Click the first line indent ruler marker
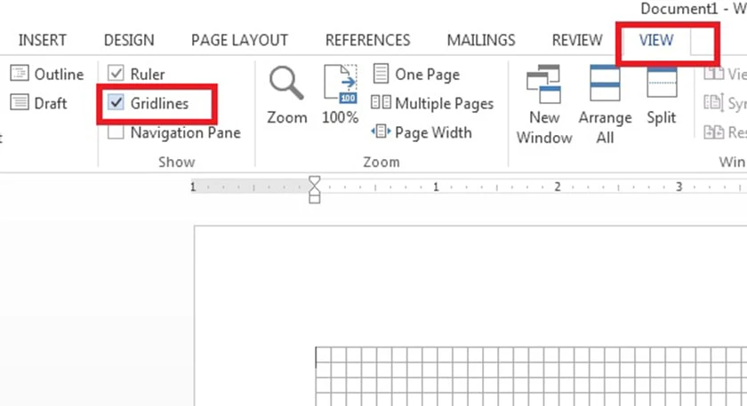Screen dimensions: 747x406 tap(315, 180)
